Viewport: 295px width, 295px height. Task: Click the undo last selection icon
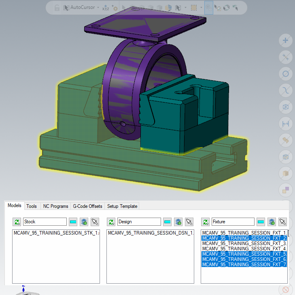click(236, 8)
